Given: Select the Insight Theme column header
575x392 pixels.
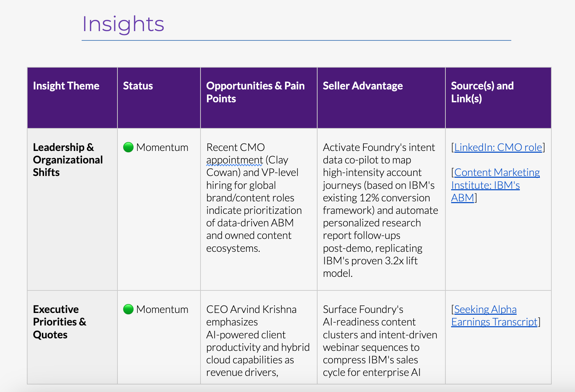Looking at the screenshot, I should coord(72,98).
